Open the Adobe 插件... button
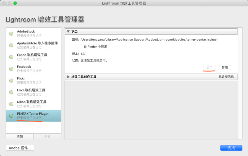The width and height of the screenshot is (248, 156). (x=20, y=148)
